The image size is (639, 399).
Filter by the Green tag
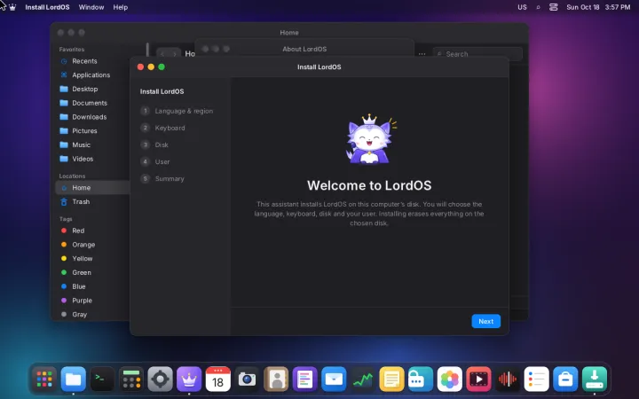92,272
